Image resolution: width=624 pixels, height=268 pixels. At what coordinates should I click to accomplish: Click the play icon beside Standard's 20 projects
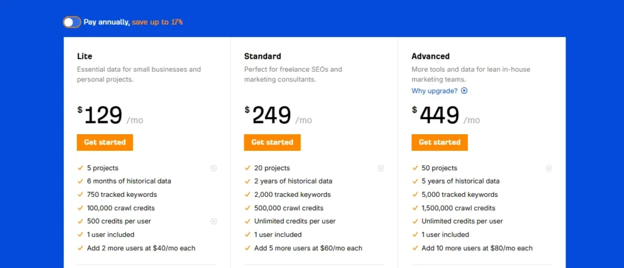[x=381, y=168]
